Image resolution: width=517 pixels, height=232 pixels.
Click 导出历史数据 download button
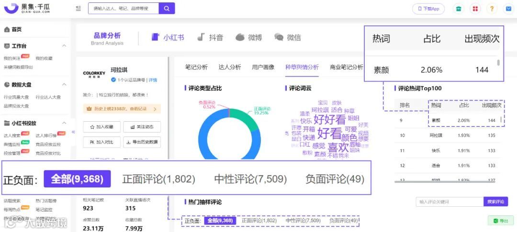[x=142, y=142]
